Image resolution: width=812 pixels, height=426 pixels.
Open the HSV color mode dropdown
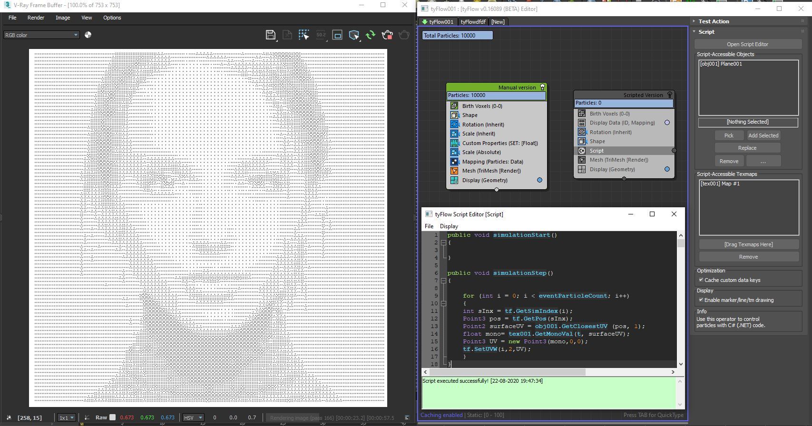[193, 417]
